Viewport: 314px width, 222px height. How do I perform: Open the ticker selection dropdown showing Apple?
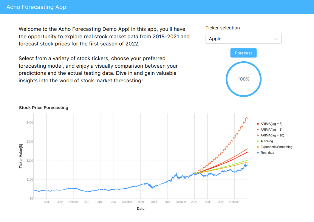pos(243,39)
